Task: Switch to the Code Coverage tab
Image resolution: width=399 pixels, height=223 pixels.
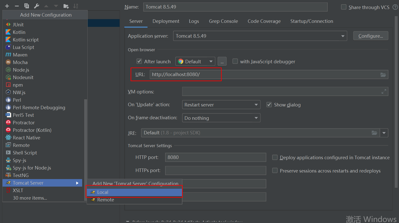Action: click(264, 21)
